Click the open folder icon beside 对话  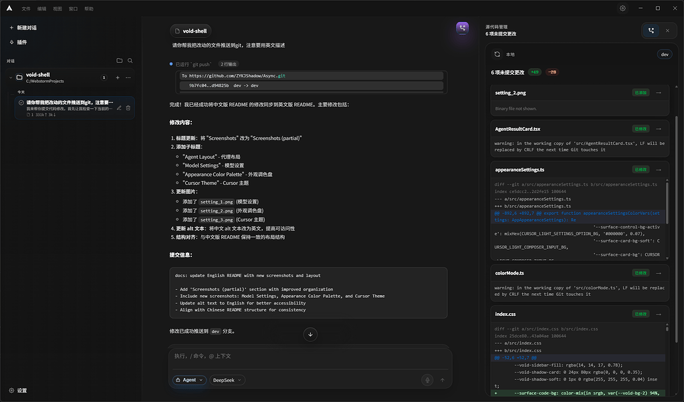pyautogui.click(x=120, y=61)
